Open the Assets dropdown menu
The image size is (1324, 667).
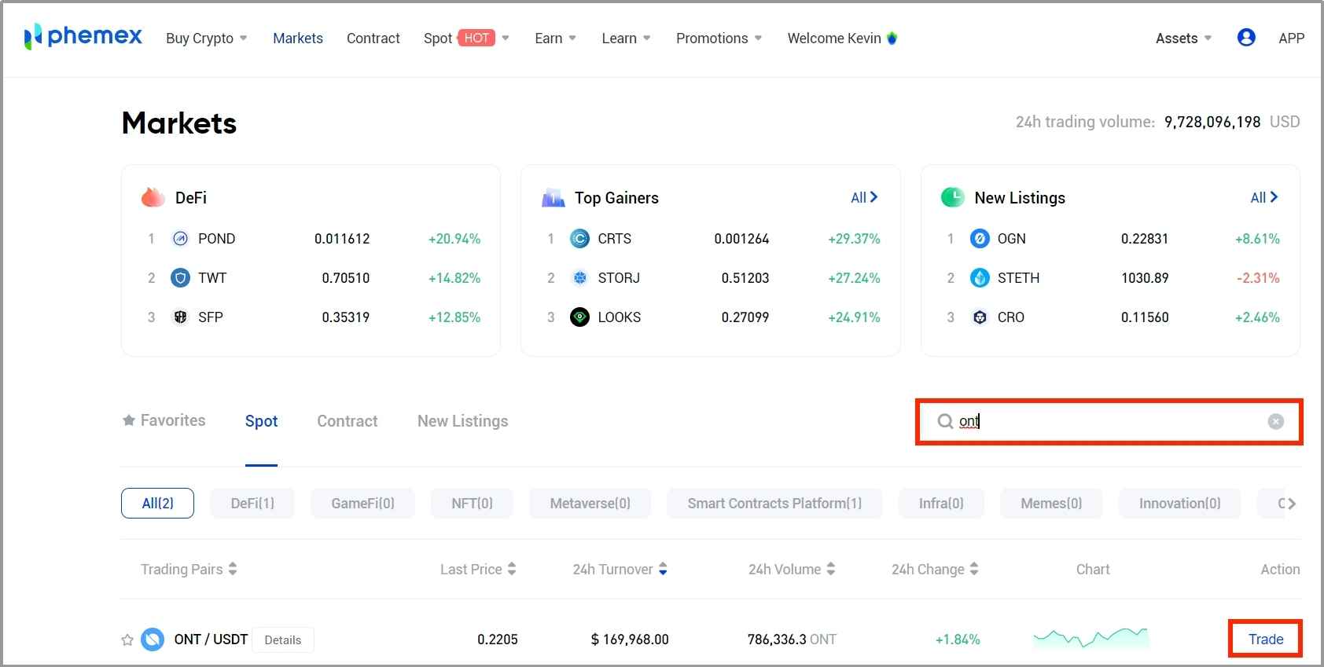pyautogui.click(x=1182, y=38)
